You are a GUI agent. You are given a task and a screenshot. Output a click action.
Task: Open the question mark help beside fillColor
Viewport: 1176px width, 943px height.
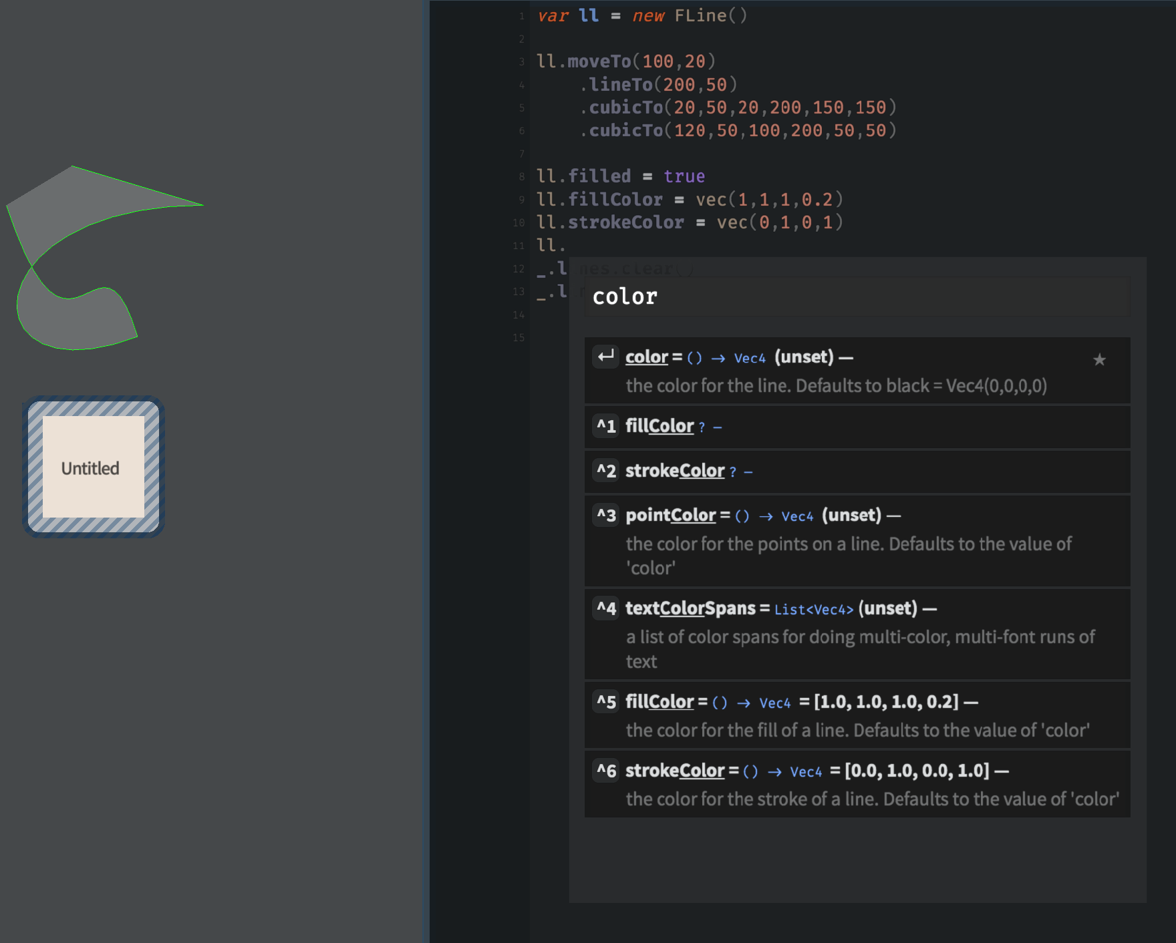pos(702,427)
